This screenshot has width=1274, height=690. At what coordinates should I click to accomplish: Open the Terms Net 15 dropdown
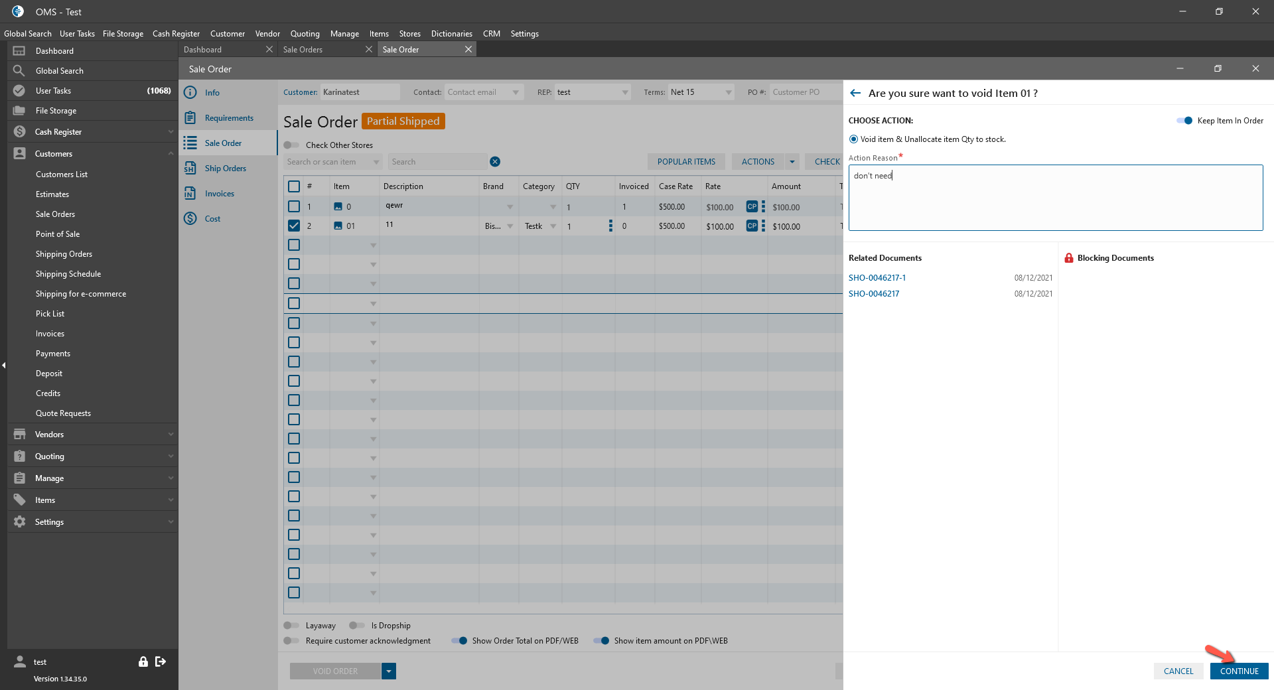(x=729, y=93)
